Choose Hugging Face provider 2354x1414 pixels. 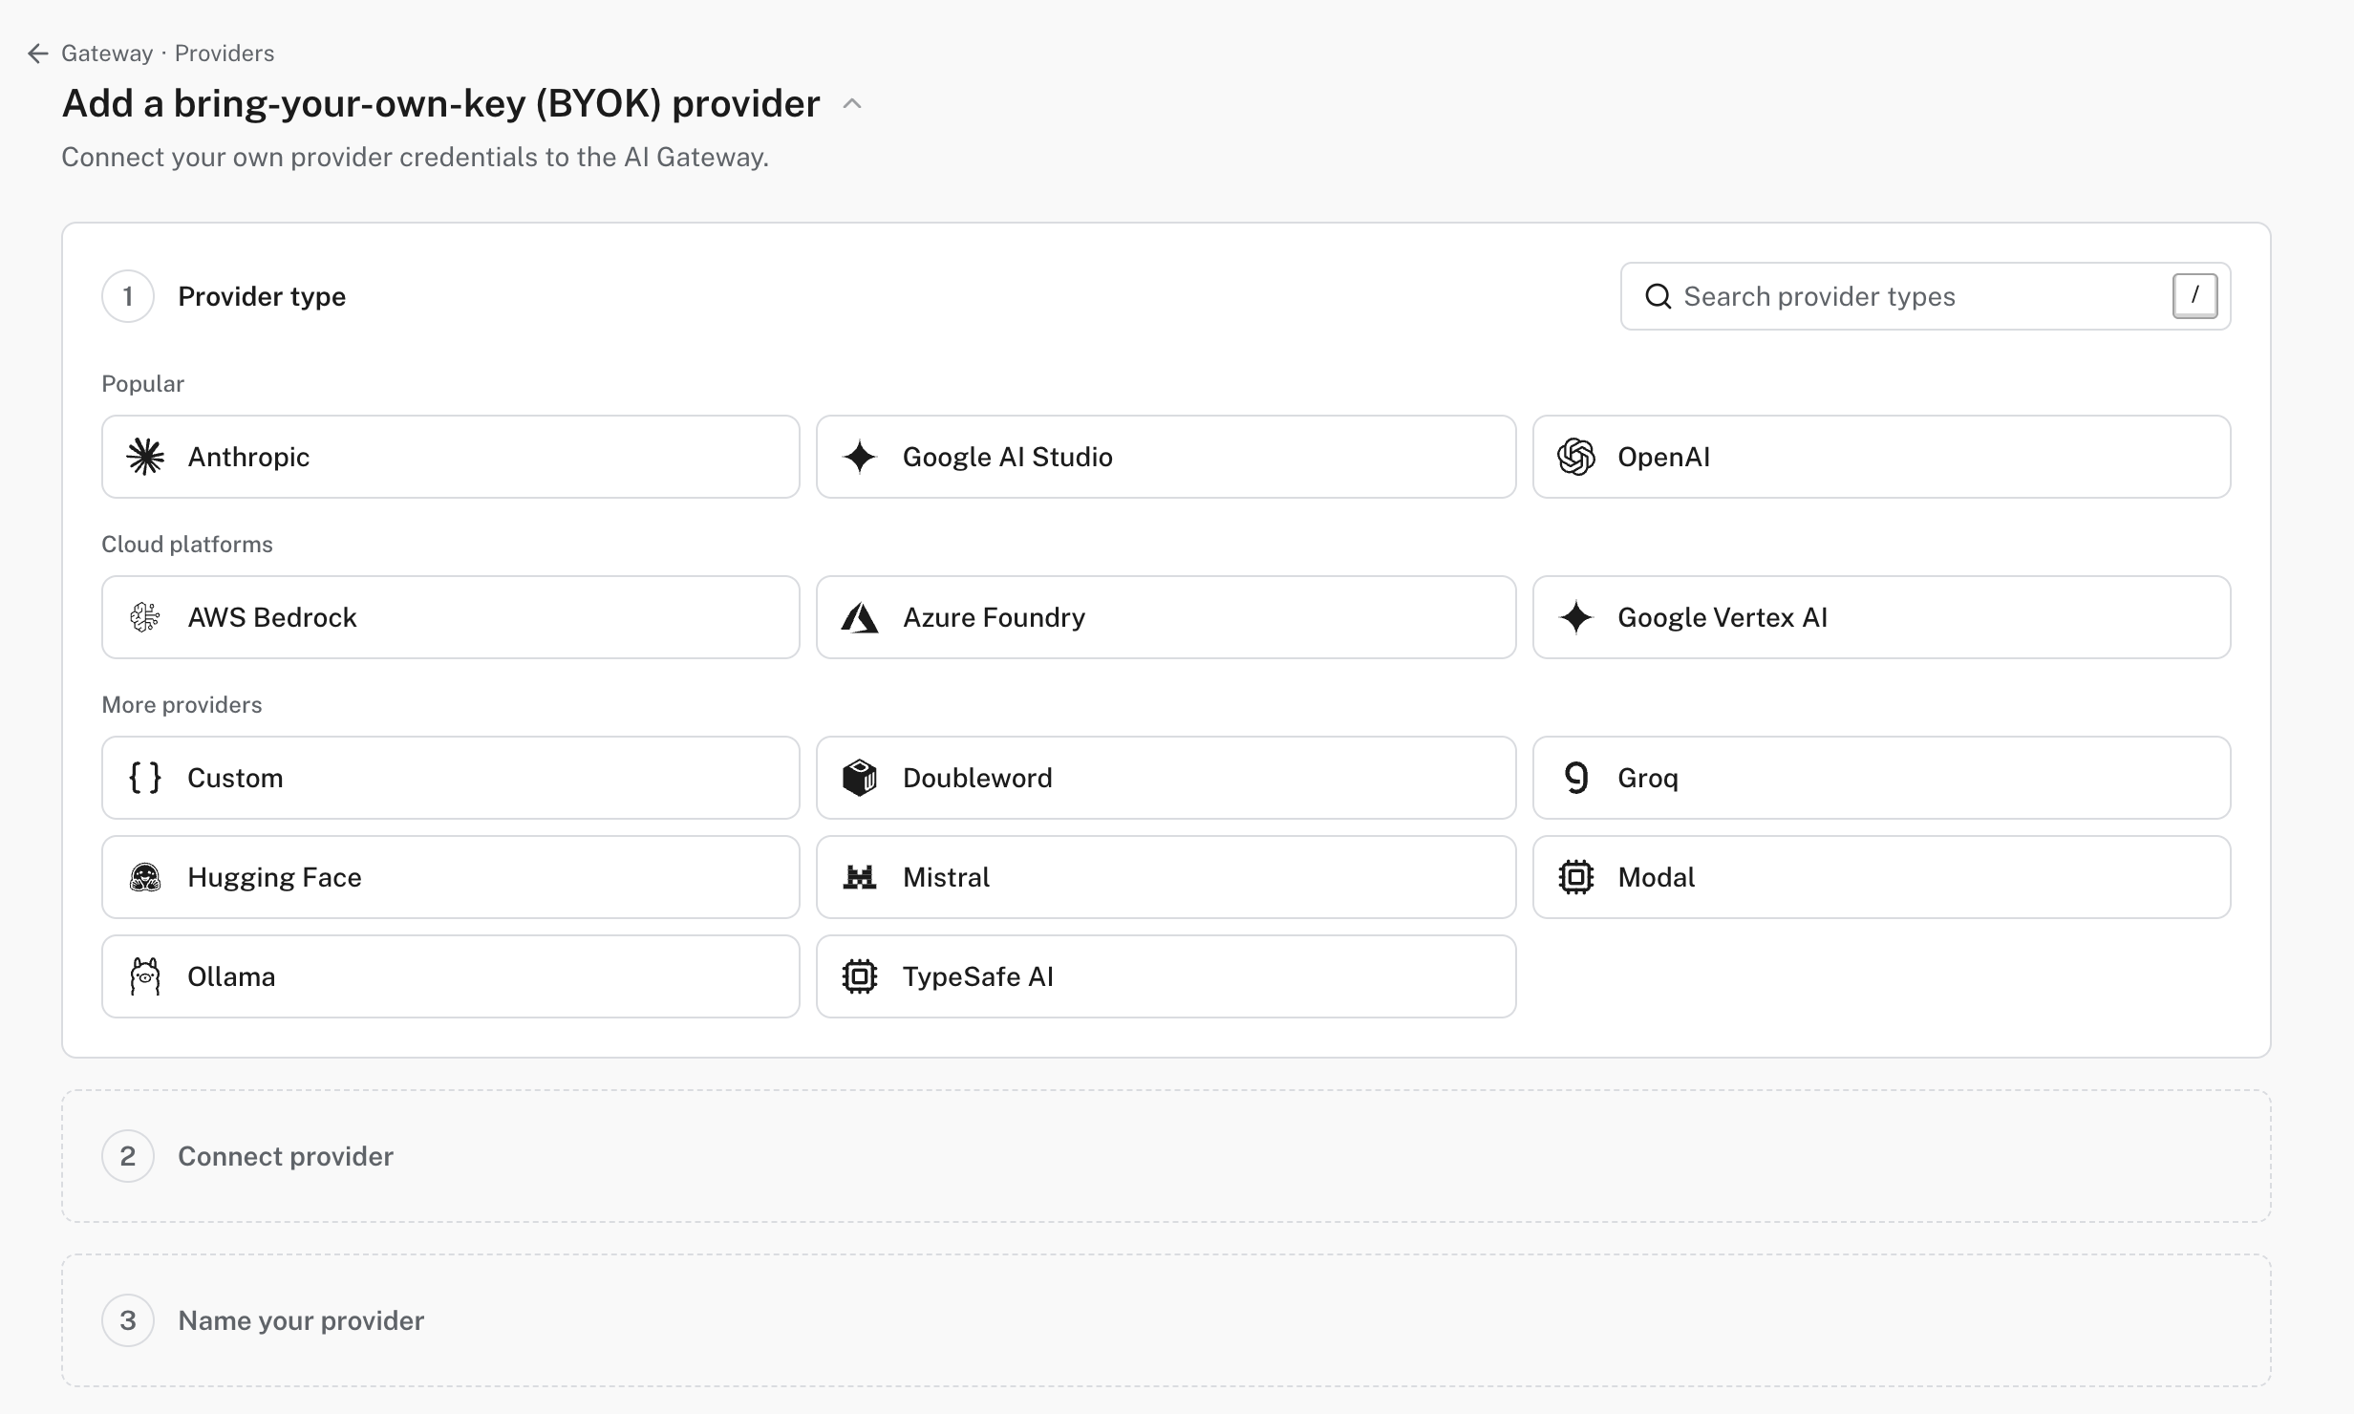(x=451, y=877)
